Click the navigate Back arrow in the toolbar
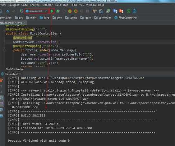175x146 pixels. pyautogui.click(x=8, y=11)
